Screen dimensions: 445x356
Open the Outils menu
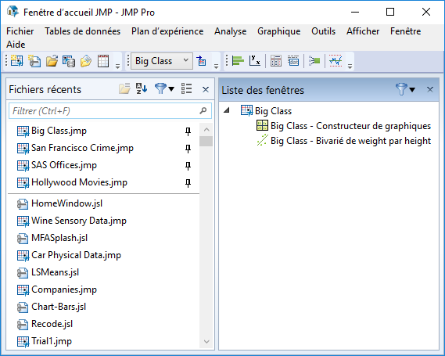pos(324,31)
